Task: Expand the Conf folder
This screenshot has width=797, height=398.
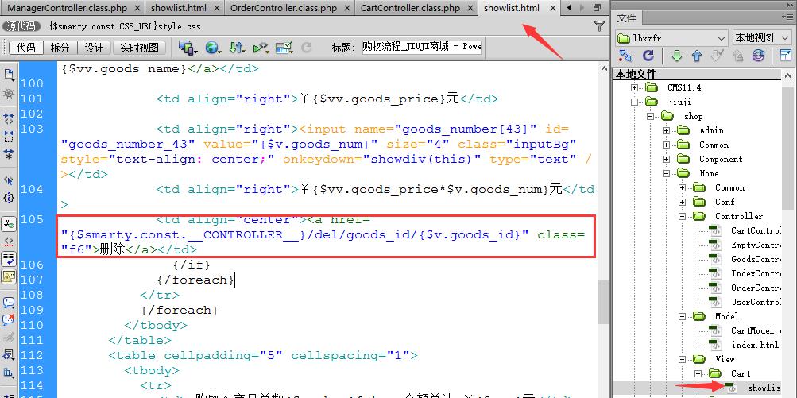Action: click(x=682, y=202)
